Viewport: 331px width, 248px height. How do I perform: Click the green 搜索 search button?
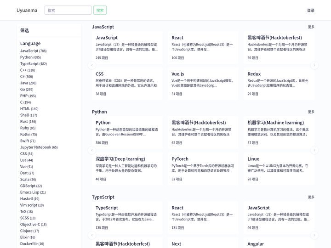100,10
